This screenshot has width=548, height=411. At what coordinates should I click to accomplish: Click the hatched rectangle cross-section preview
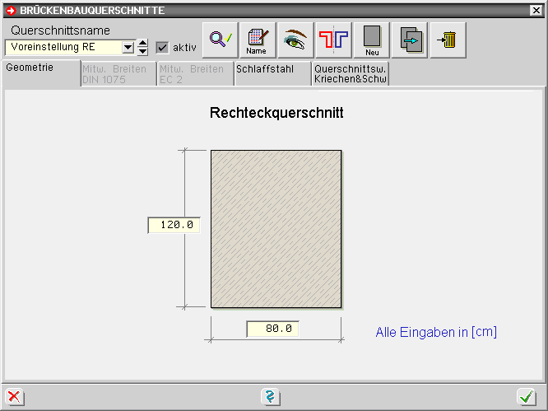(x=276, y=228)
